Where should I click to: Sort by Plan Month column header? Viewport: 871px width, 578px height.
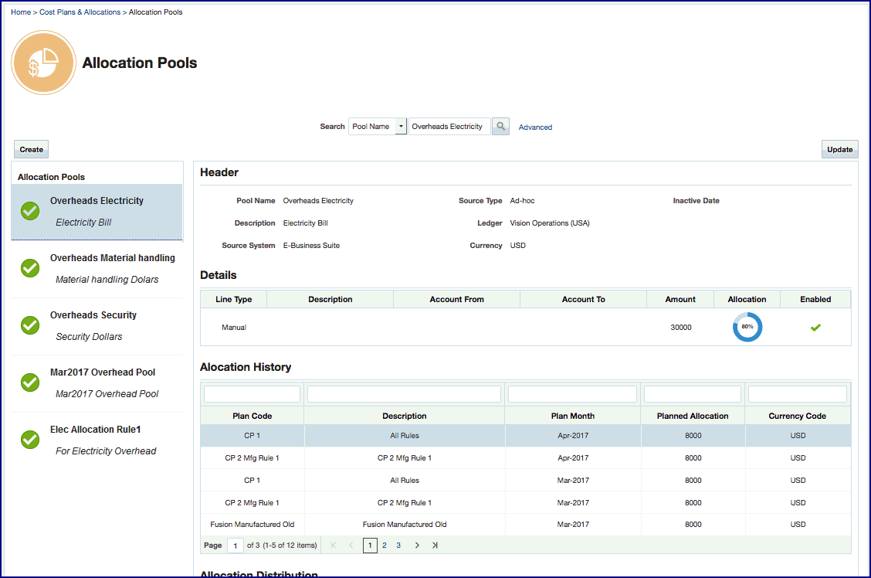(x=573, y=416)
